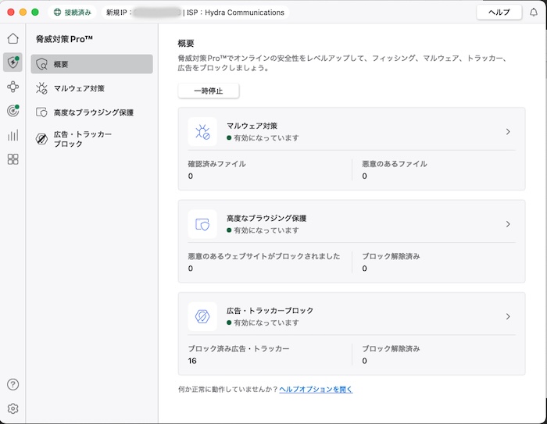
Task: Click 悪意のあるウェブサイトがブロックされました label
Action: point(264,256)
